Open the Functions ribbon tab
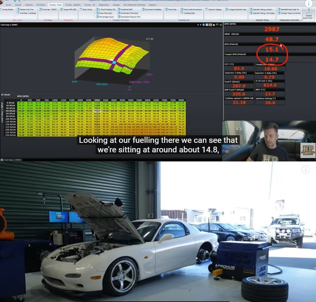Screen dimensions: 316x302 (x=41, y=5)
